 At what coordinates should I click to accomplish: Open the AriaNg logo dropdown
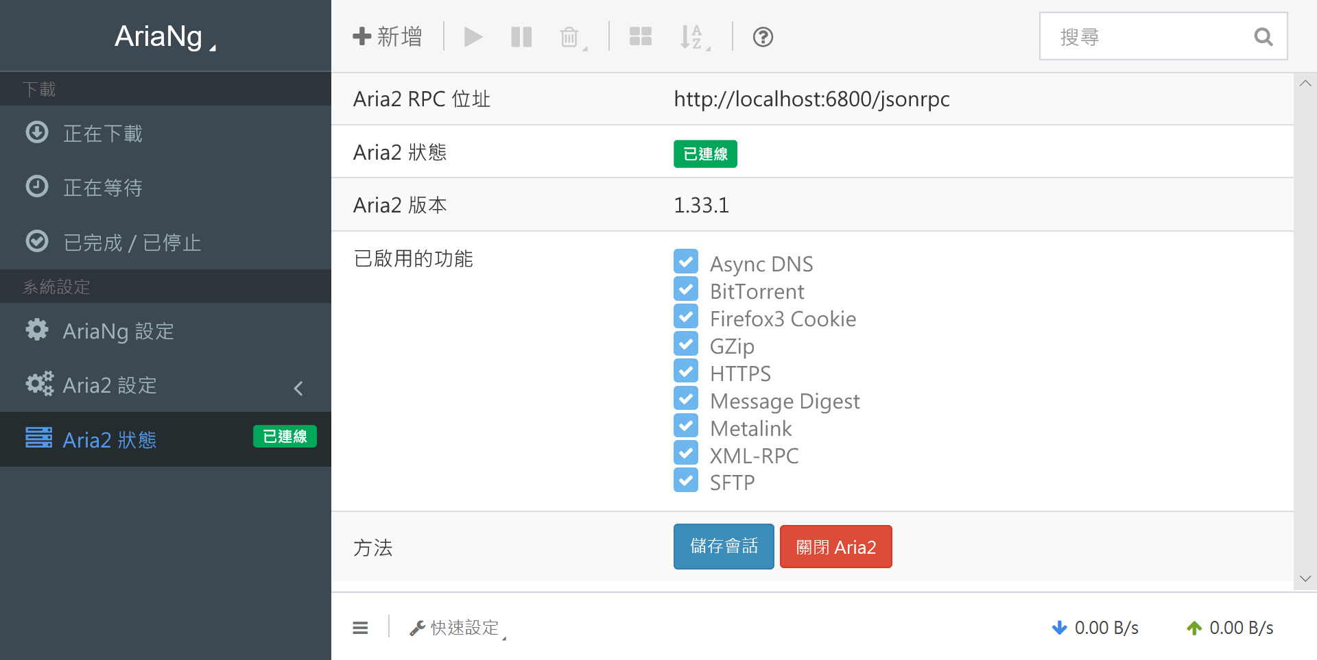tap(165, 36)
